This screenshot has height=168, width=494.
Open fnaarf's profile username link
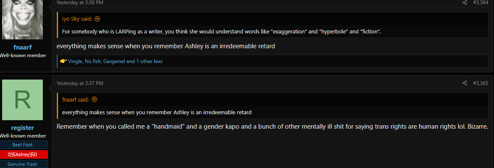22,47
